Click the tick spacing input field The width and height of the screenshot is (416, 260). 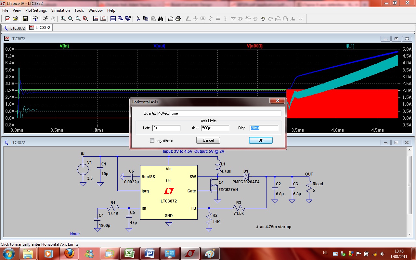pos(215,128)
